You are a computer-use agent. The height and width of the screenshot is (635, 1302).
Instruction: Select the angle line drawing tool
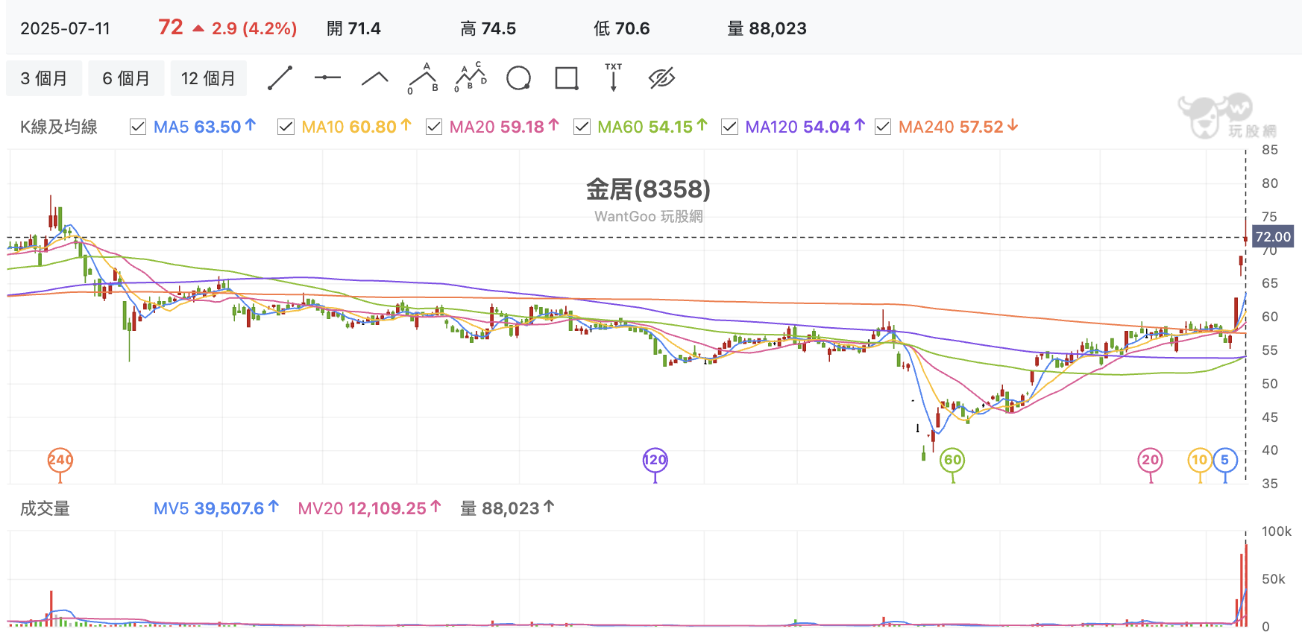point(375,78)
